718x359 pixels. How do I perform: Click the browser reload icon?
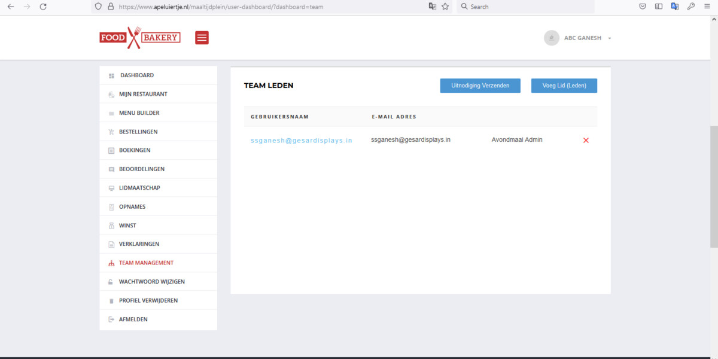click(43, 7)
